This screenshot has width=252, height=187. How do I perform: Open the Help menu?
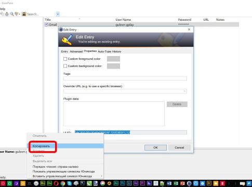coord(3,9)
